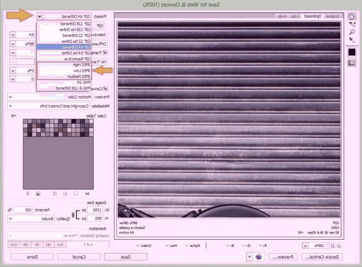Image resolution: width=362 pixels, height=267 pixels.
Task: Open the browser selection dropdown arrow
Action: pos(249,257)
